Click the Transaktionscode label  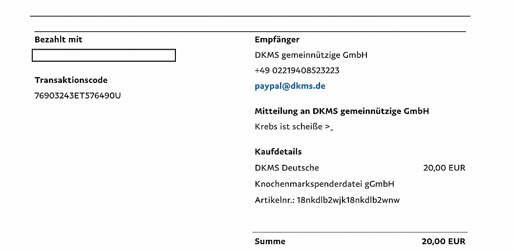[71, 80]
